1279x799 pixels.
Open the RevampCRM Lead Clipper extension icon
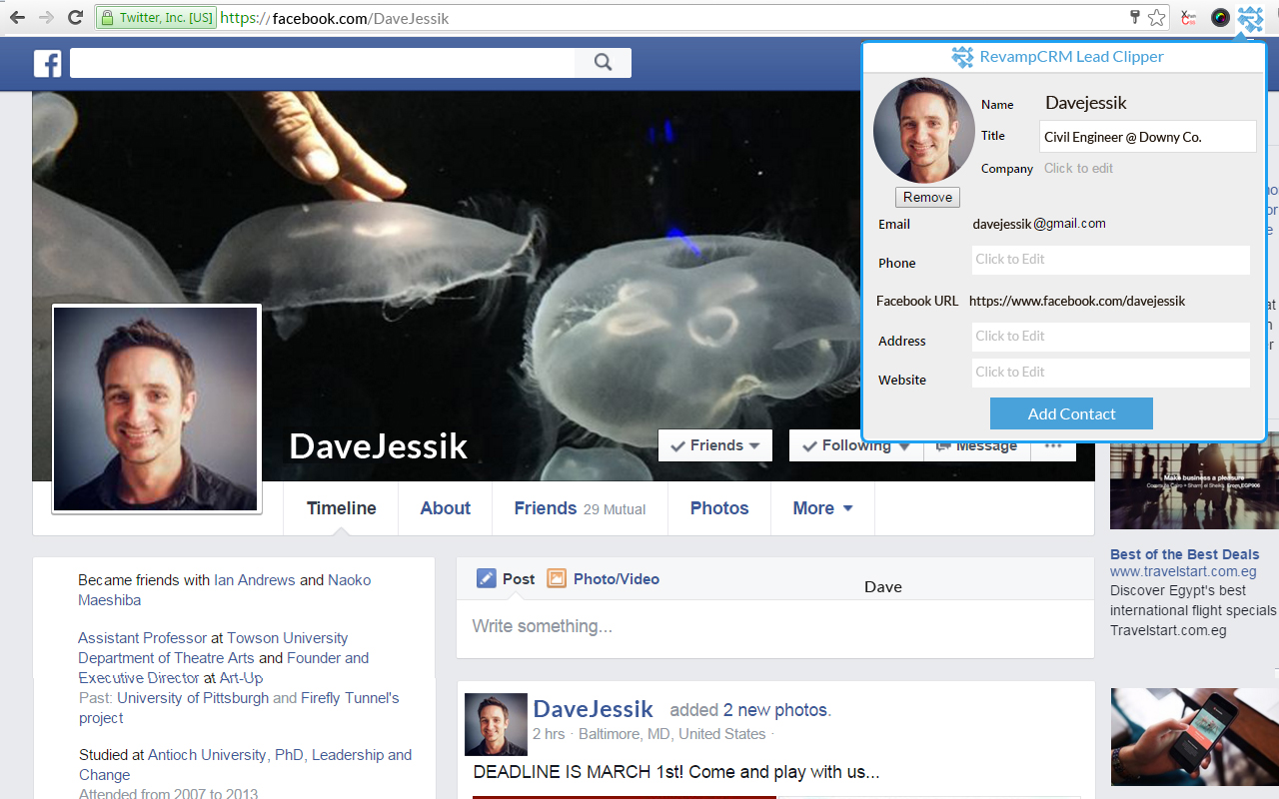tap(1250, 17)
